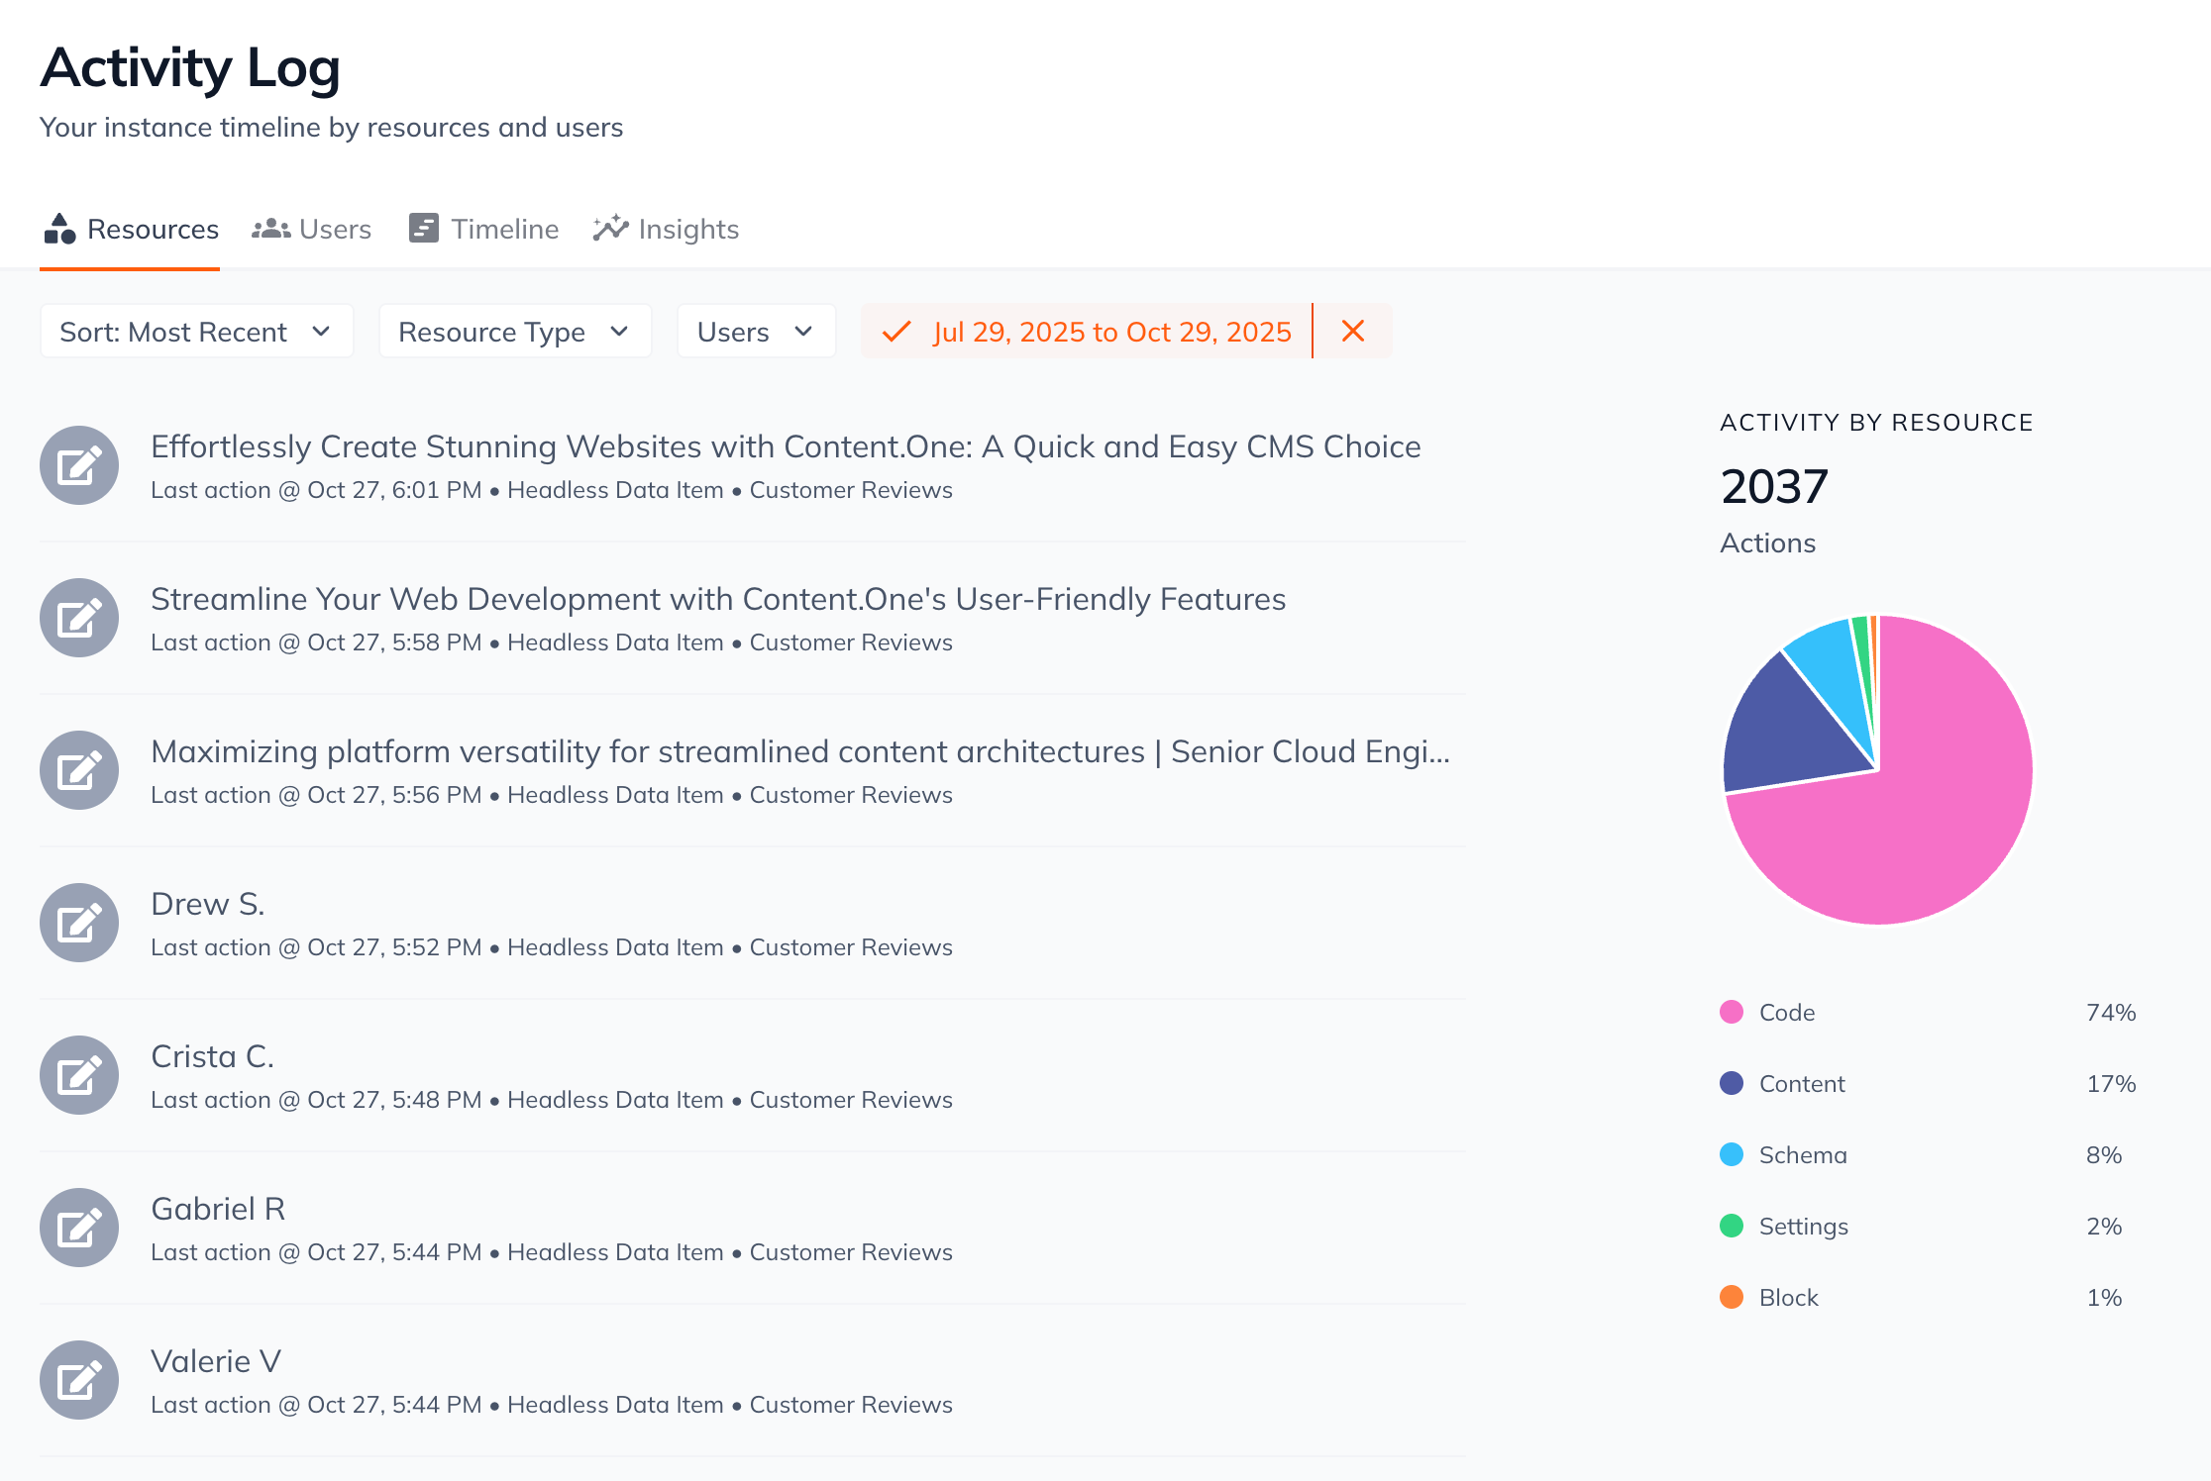Click edit icon next to Gabriel R

(79, 1228)
